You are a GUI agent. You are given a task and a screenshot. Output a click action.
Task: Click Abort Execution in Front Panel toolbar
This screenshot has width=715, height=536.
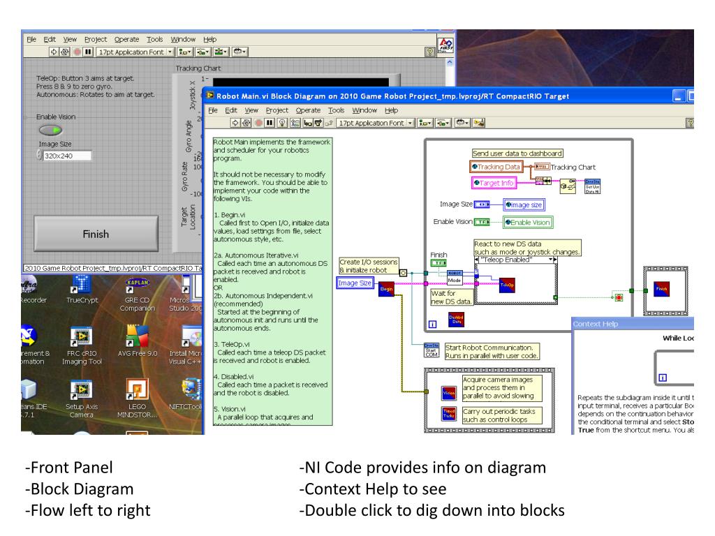(x=77, y=52)
